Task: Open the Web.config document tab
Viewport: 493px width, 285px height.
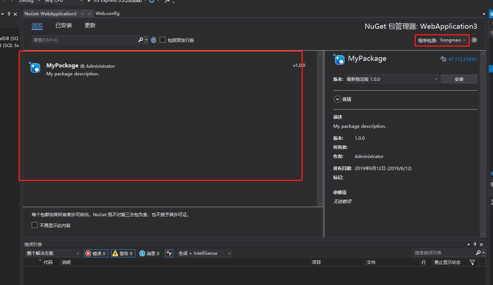Action: 108,13
